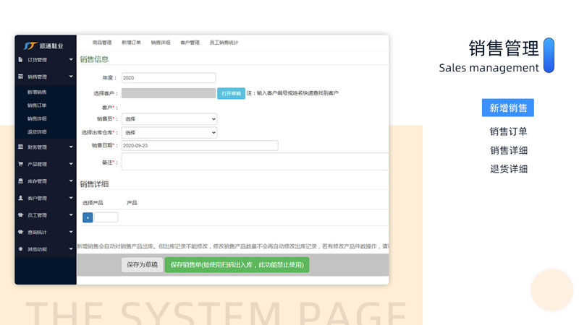
Task: Expand the 查询统计 sidebar menu arrow
Action: coord(71,232)
